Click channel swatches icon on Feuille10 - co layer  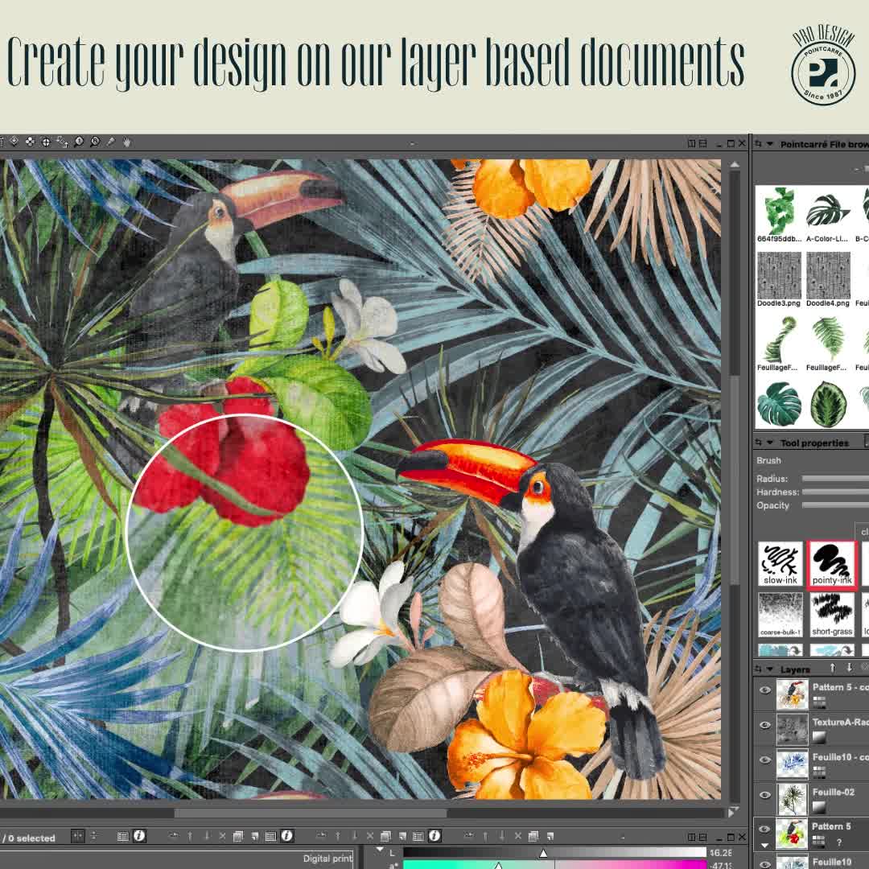point(819,772)
